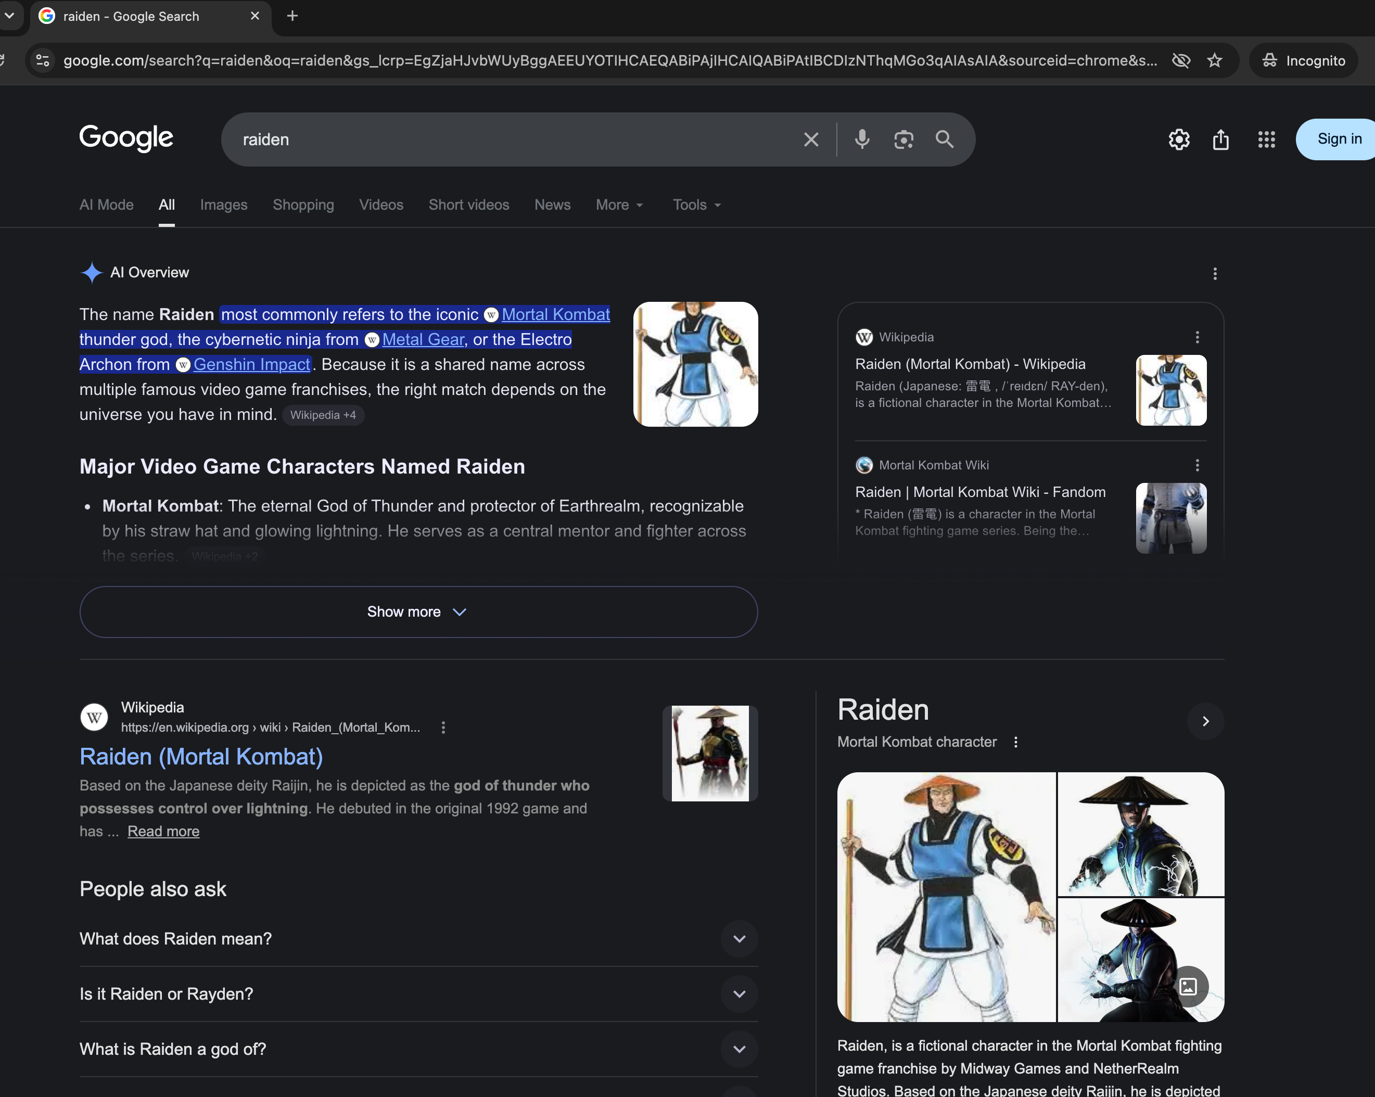Open the Tools dropdown
Image resolution: width=1375 pixels, height=1097 pixels.
(x=696, y=206)
